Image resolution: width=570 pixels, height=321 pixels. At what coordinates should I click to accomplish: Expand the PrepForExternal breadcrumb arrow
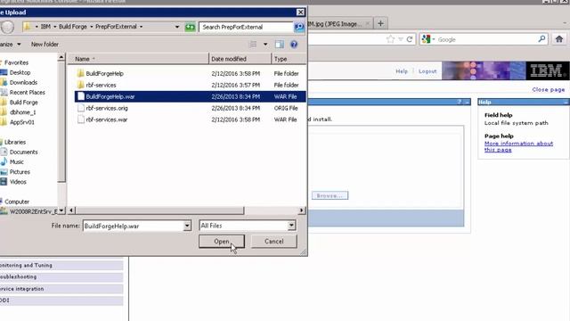(141, 27)
